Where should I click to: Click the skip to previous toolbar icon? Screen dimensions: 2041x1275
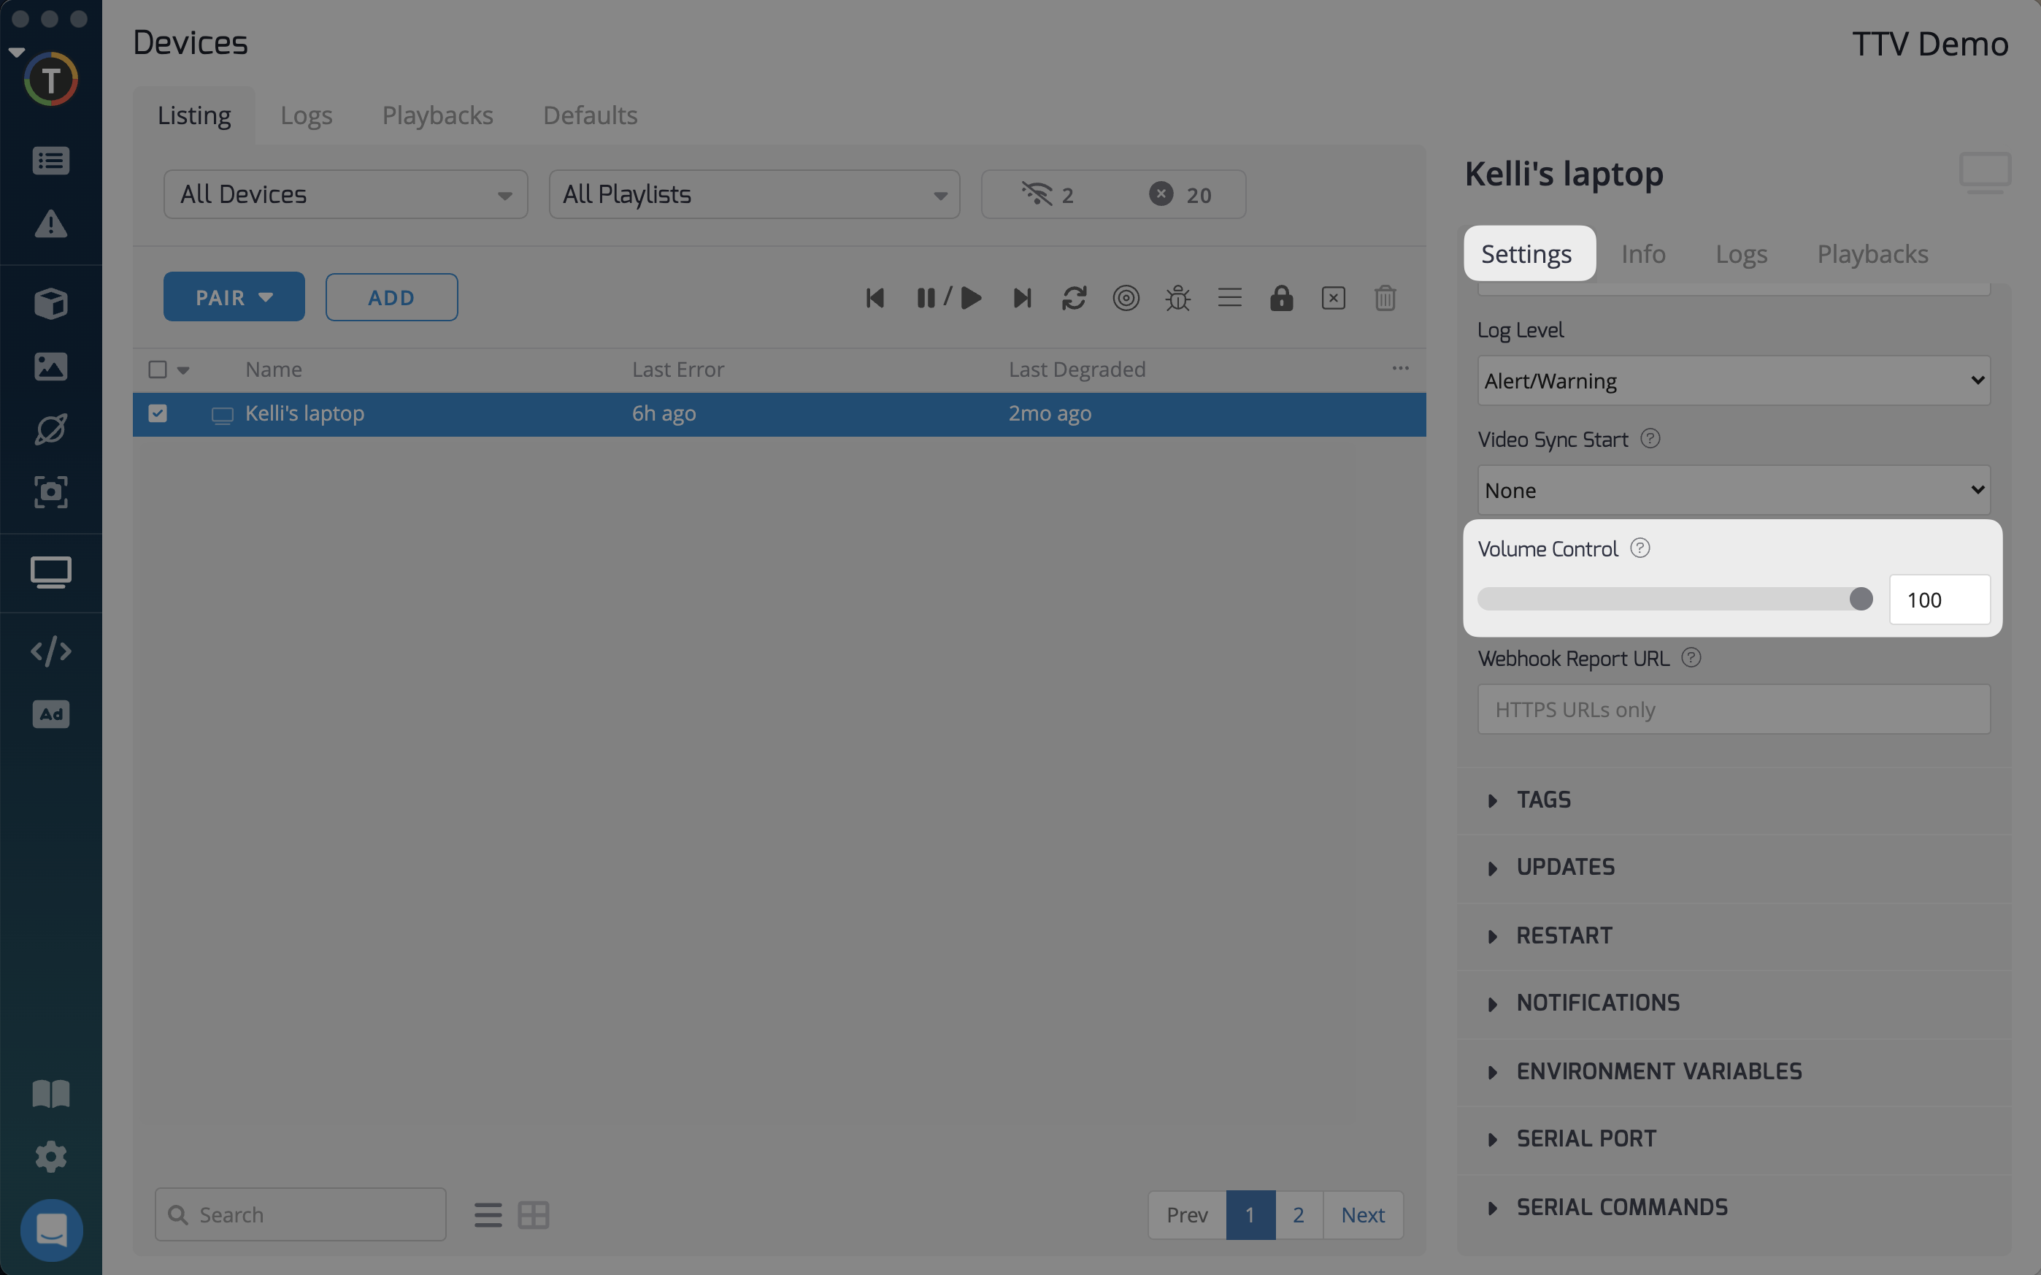coord(875,298)
